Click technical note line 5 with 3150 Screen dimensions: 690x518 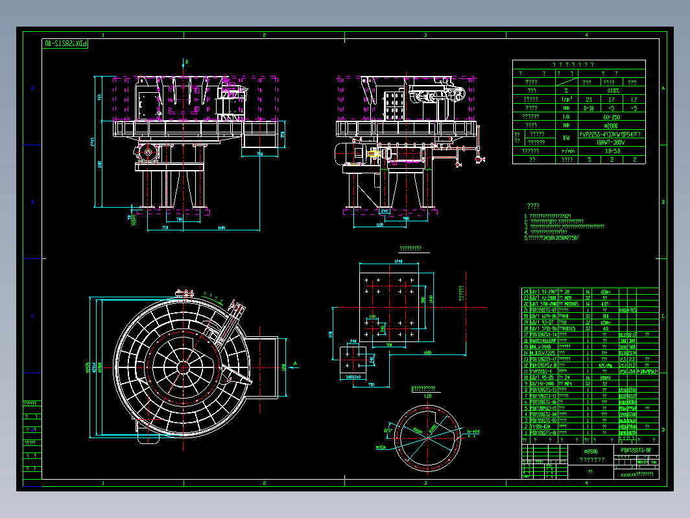[x=551, y=238]
